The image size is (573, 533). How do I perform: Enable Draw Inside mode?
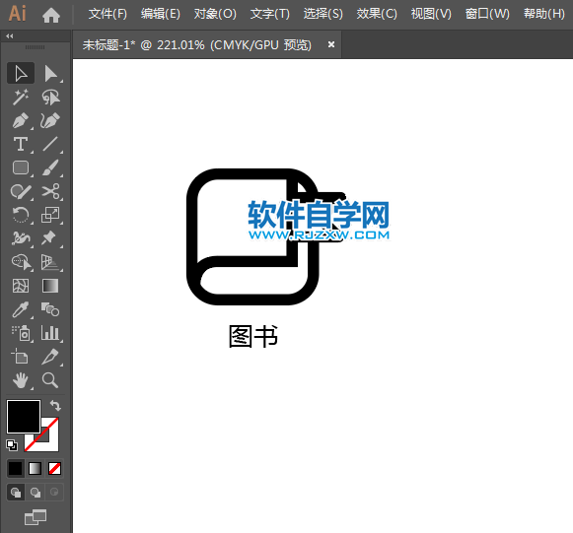click(x=54, y=493)
